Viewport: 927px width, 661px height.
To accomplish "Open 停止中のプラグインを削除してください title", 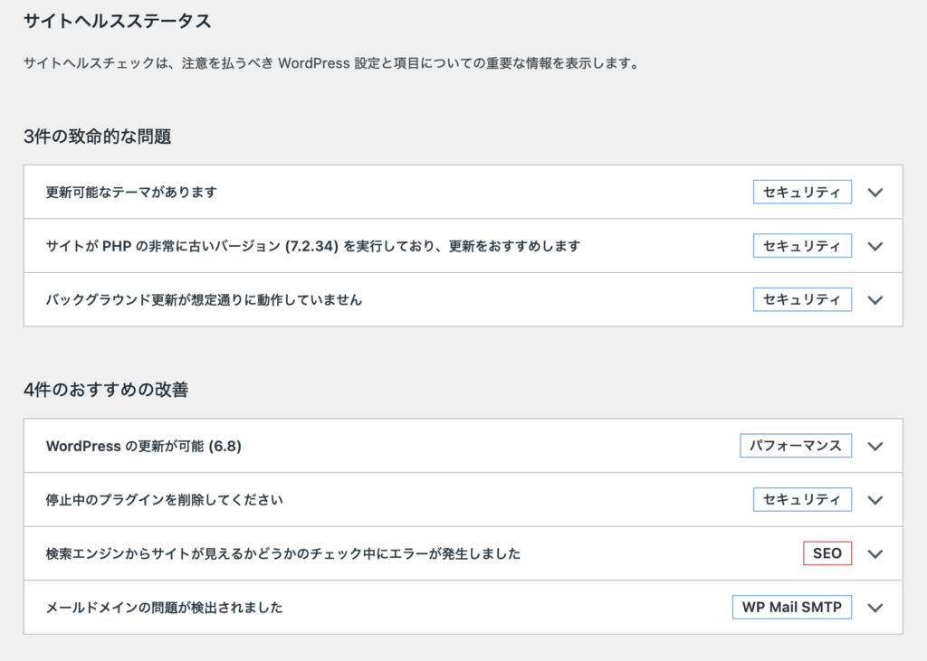I will (165, 500).
